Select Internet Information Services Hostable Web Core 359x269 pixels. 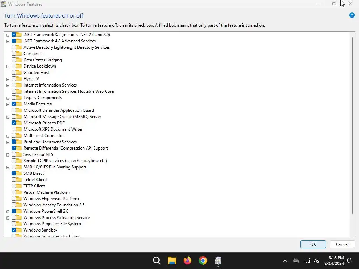click(x=68, y=91)
